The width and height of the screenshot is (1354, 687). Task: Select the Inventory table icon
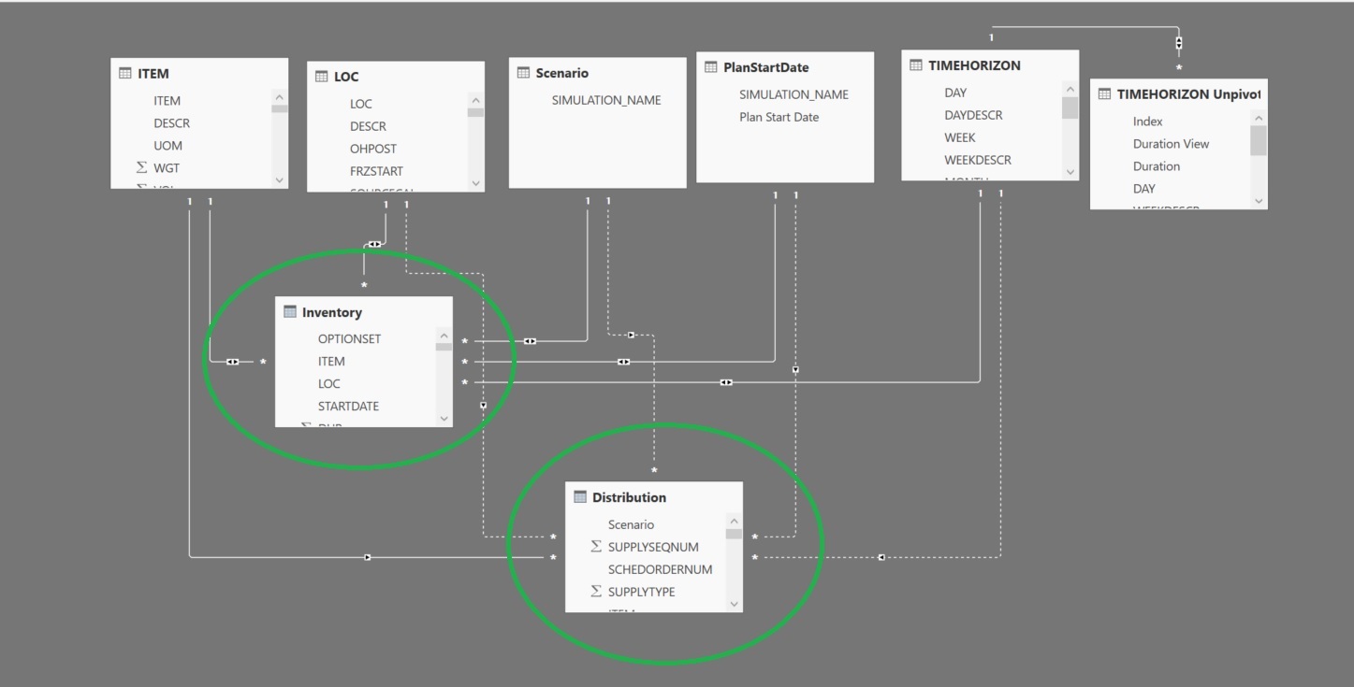[x=290, y=312]
